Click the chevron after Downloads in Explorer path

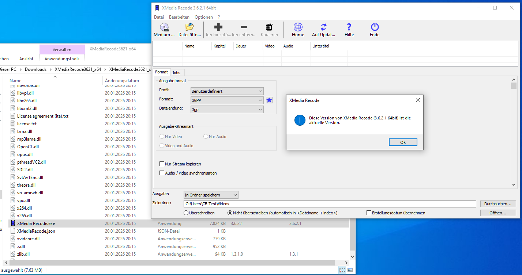tap(50, 69)
